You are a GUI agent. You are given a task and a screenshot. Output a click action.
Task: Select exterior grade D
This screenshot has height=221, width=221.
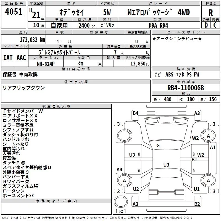tap(206, 25)
